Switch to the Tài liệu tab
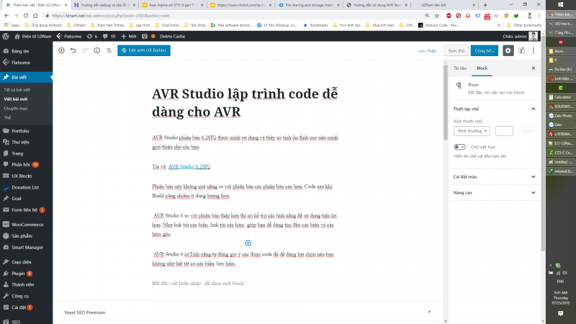The image size is (576, 324). [459, 68]
